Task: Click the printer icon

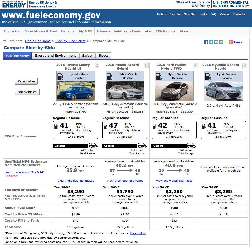Action: click(221, 42)
